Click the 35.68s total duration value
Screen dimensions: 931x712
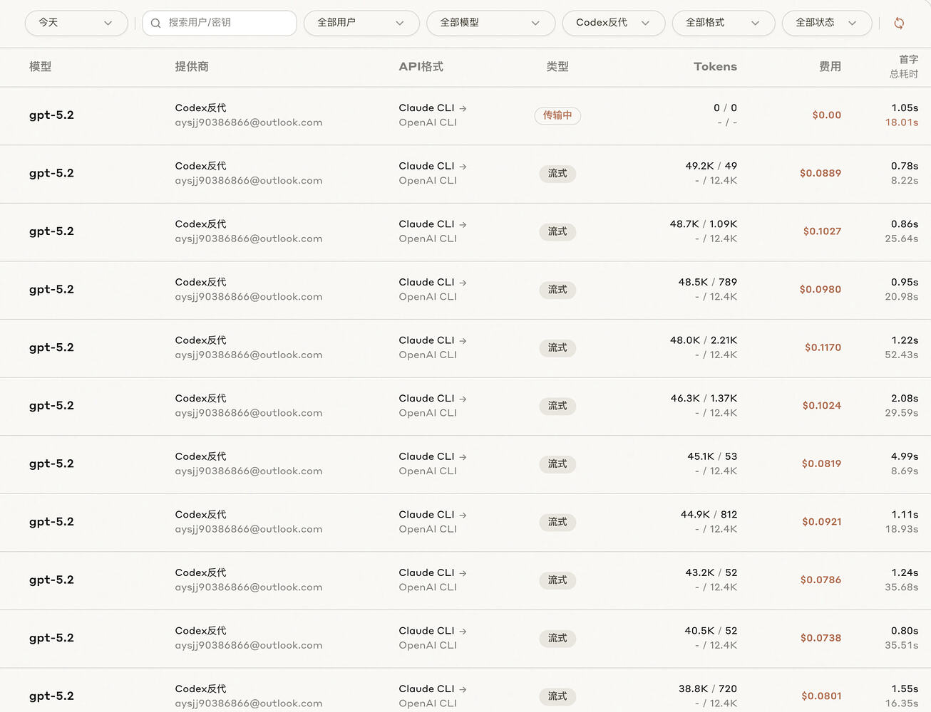tap(902, 587)
